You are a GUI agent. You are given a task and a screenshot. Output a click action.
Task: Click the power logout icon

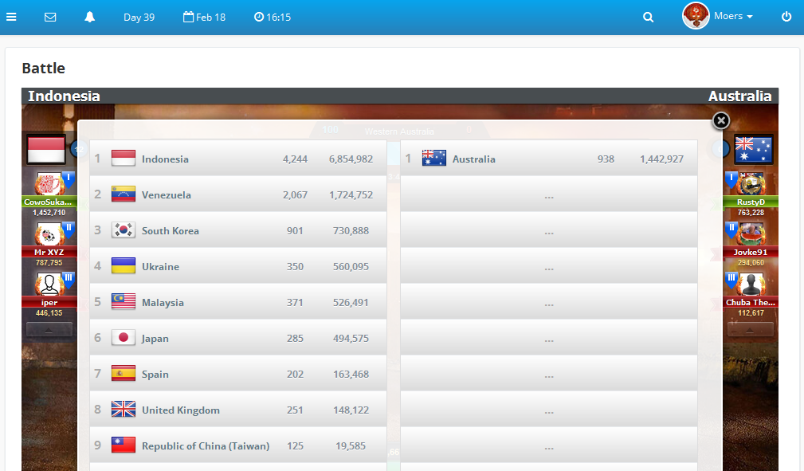(x=786, y=17)
